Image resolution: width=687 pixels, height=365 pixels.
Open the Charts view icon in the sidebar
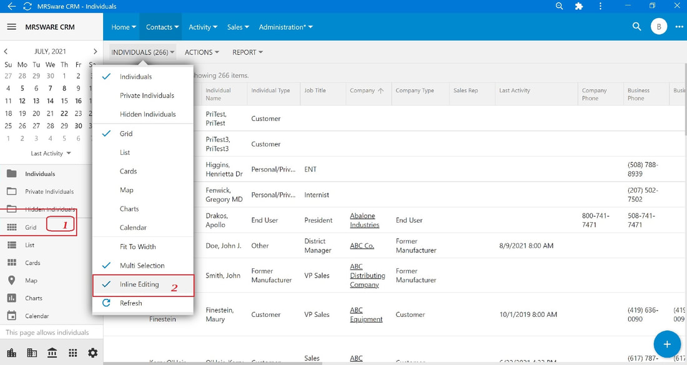12,298
